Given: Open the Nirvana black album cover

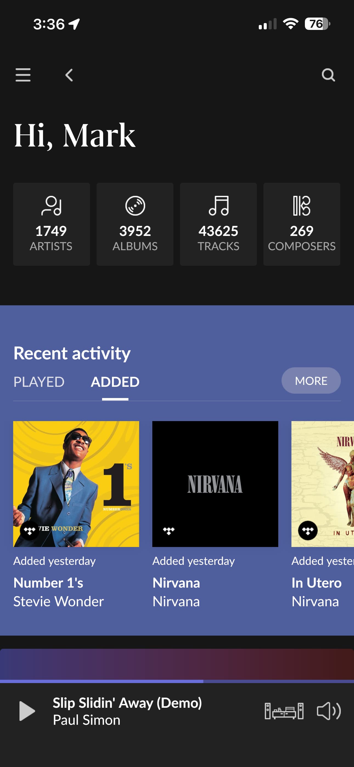Looking at the screenshot, I should click(x=215, y=484).
